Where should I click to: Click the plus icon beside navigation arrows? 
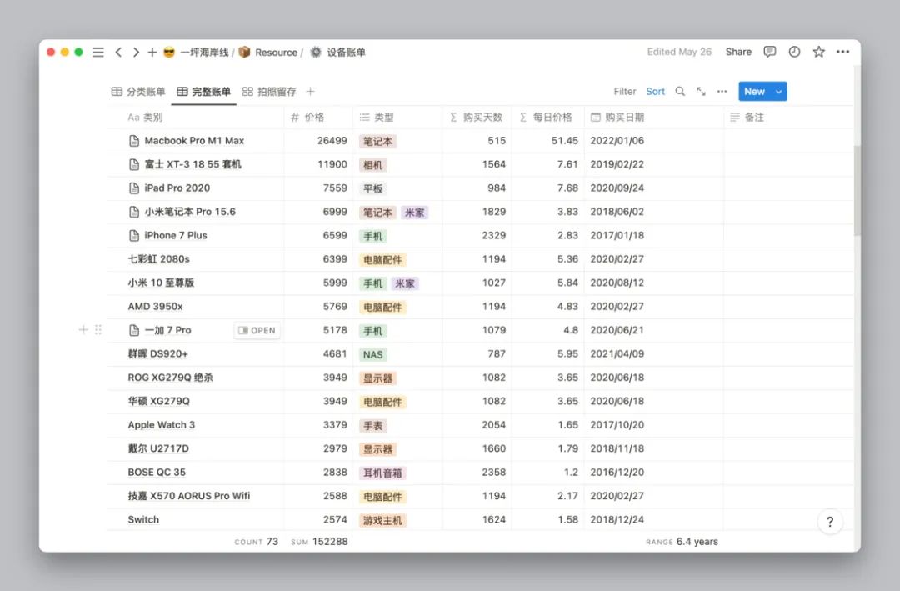tap(152, 53)
